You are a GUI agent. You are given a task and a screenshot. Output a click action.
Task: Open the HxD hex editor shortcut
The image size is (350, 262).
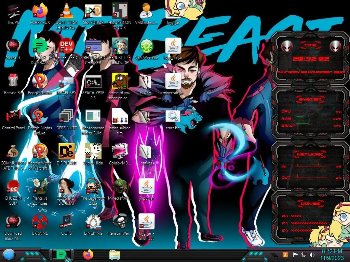click(x=93, y=14)
